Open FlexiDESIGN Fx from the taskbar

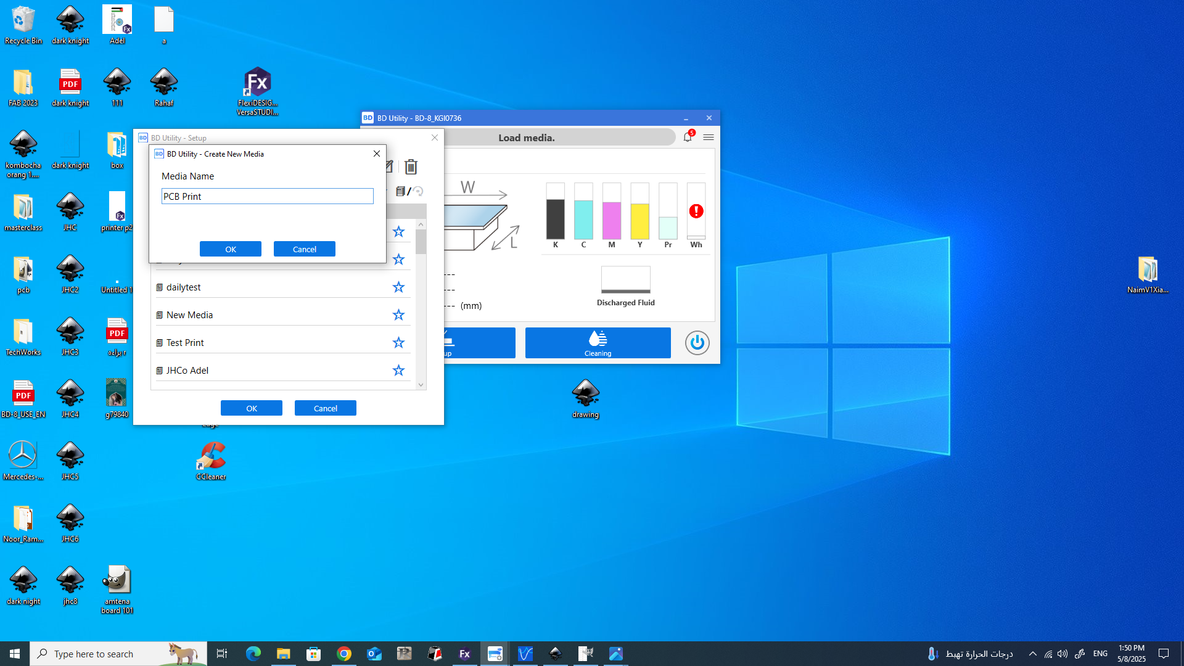click(x=465, y=654)
